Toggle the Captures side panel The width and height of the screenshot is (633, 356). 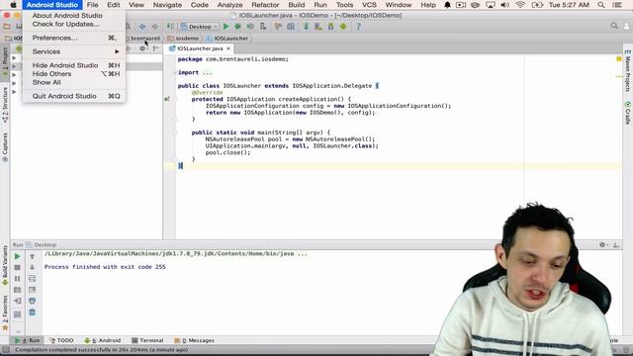tap(5, 147)
